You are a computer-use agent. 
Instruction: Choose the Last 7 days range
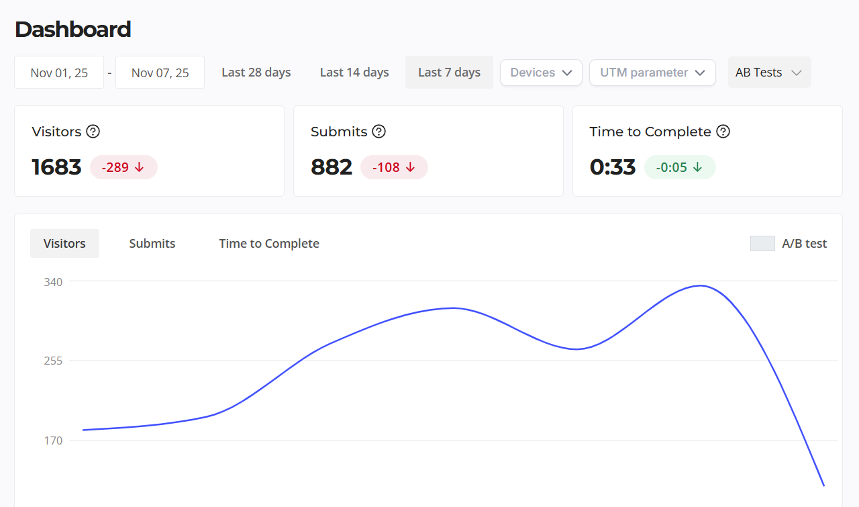[449, 73]
